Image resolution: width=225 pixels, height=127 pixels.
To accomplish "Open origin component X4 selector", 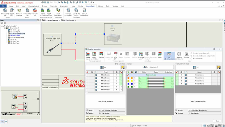I will [x=103, y=67].
